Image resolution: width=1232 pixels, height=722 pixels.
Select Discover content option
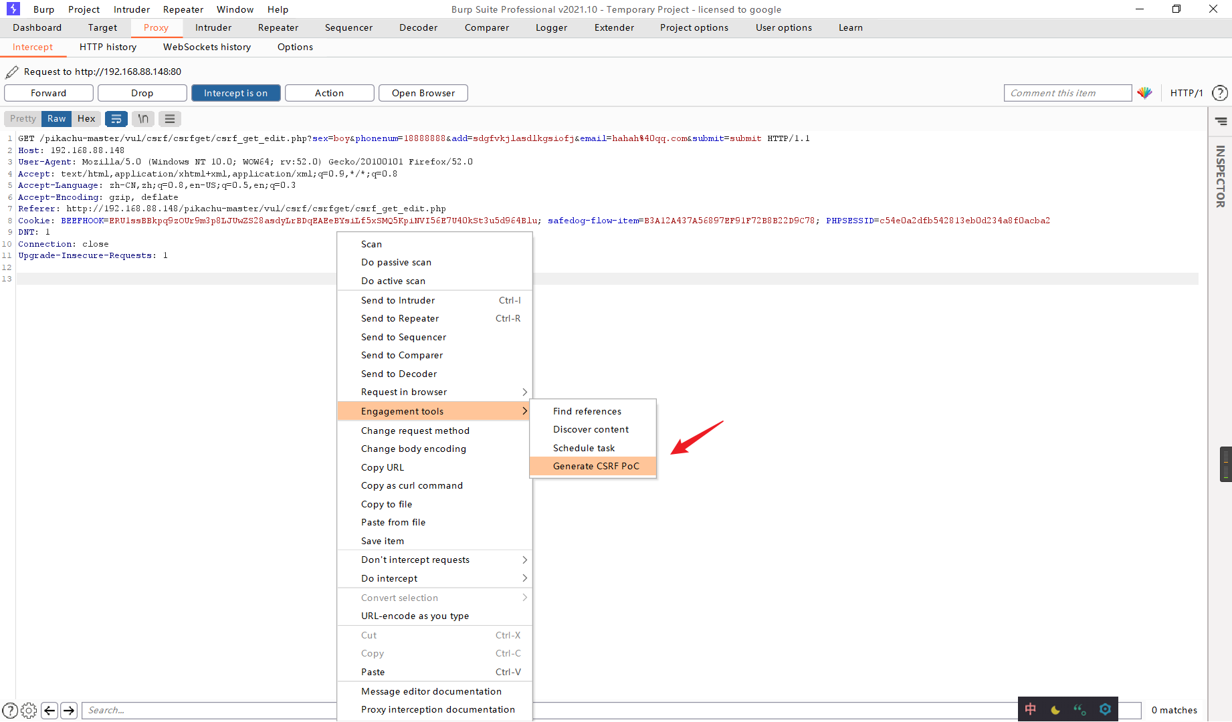pyautogui.click(x=593, y=429)
